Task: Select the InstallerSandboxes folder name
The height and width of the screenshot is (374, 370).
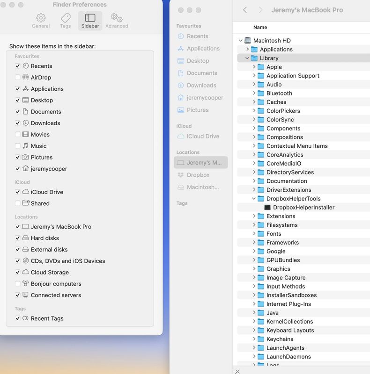Action: (x=292, y=295)
